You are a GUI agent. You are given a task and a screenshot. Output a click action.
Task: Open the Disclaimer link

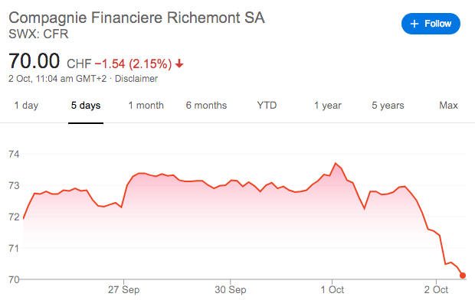pyautogui.click(x=136, y=79)
